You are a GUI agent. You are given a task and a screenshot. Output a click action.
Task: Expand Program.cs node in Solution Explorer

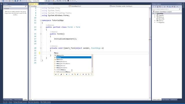pyautogui.click(x=155, y=22)
